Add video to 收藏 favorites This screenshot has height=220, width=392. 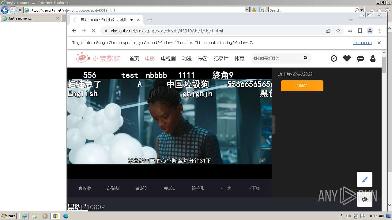click(x=85, y=188)
